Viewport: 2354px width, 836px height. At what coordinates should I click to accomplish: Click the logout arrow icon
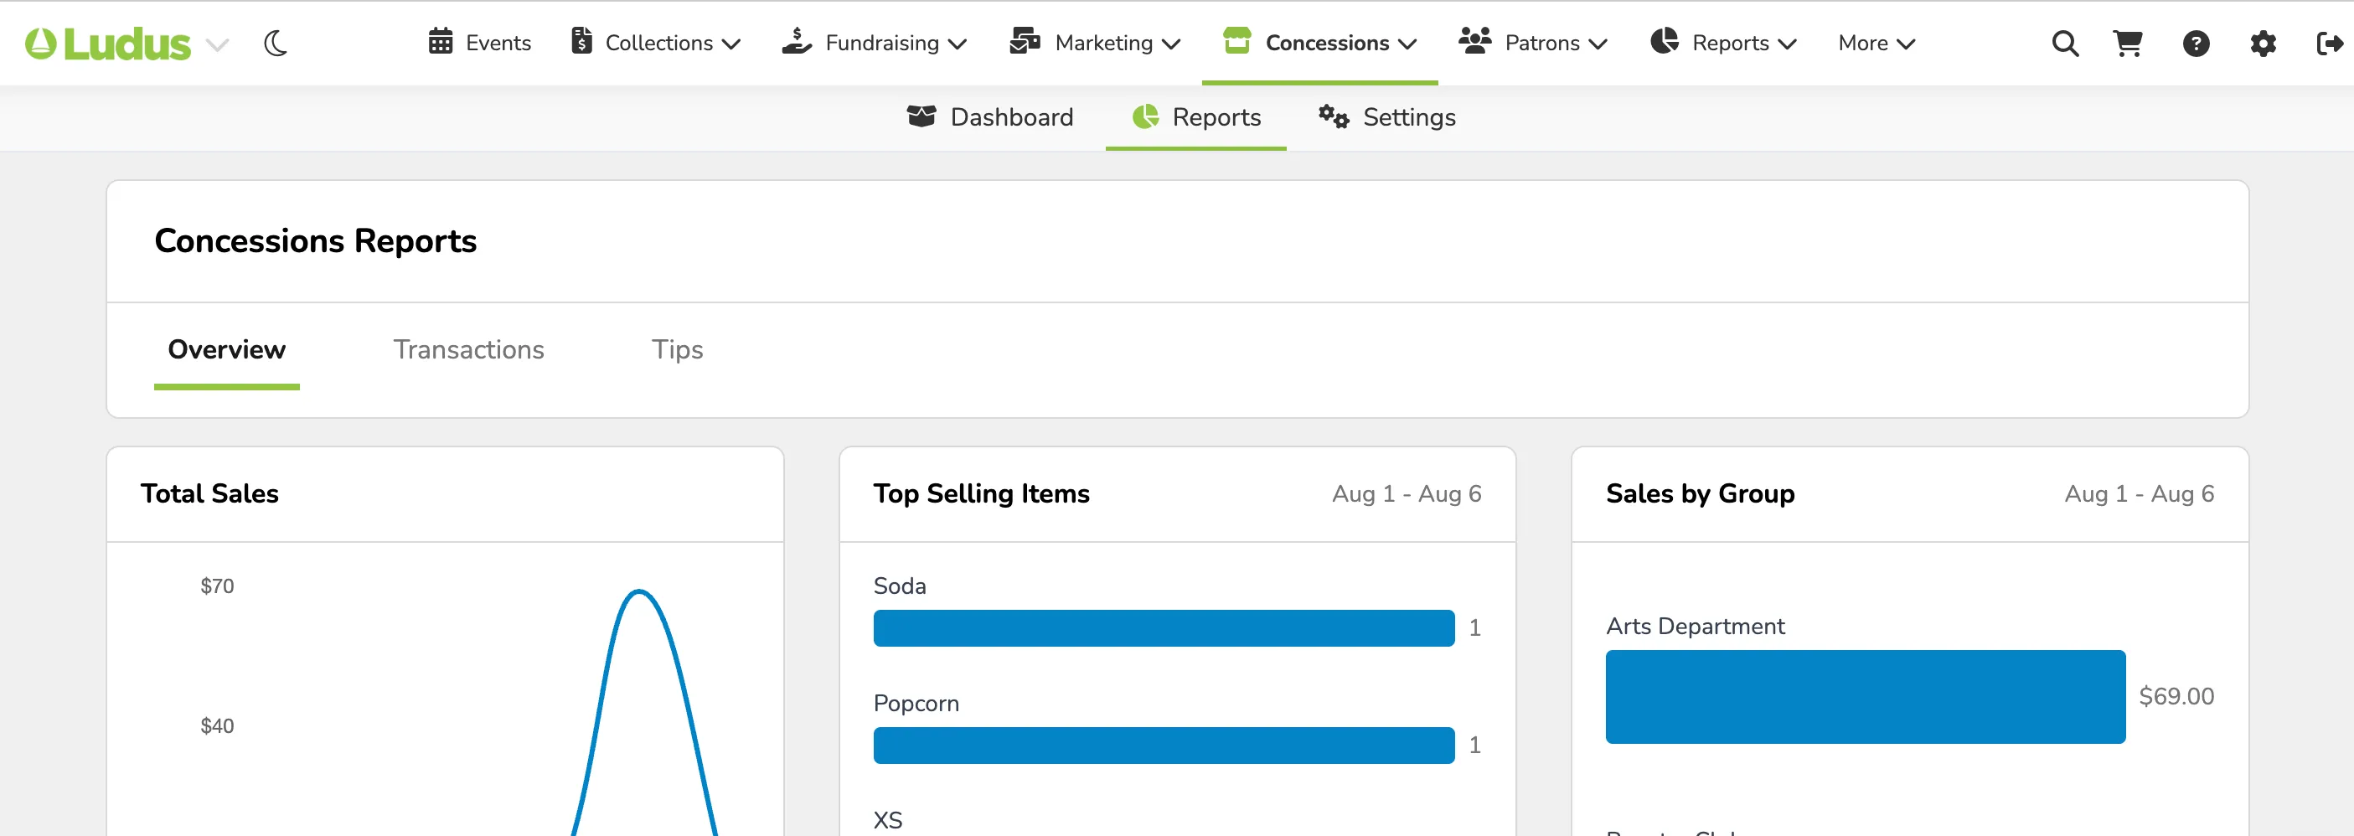(x=2331, y=43)
